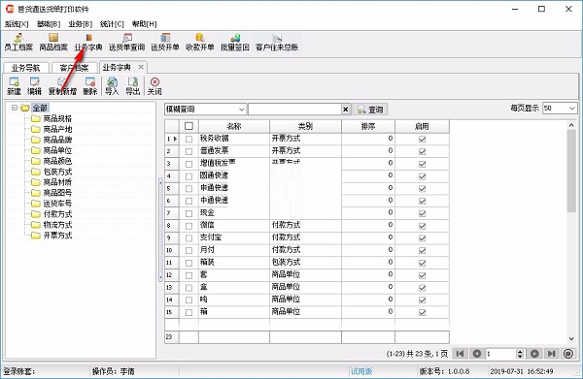
Task: Click the panel splitter collapse handle
Action: (160, 230)
